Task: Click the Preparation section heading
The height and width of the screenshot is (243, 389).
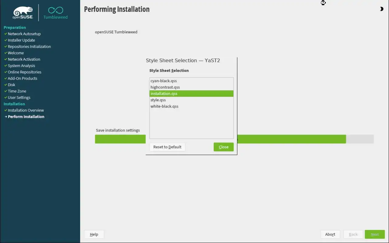Action: 15,27
